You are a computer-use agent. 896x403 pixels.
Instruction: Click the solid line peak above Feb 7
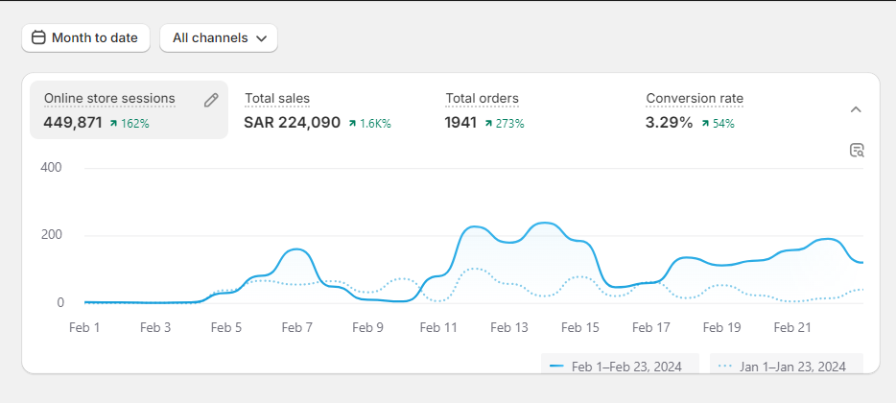(x=297, y=249)
